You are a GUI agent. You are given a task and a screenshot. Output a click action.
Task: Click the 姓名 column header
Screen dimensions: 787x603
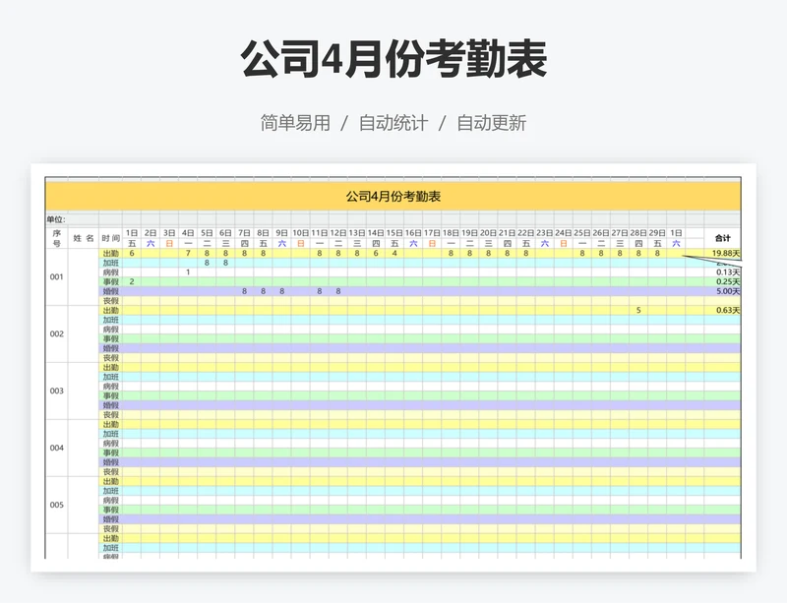84,238
